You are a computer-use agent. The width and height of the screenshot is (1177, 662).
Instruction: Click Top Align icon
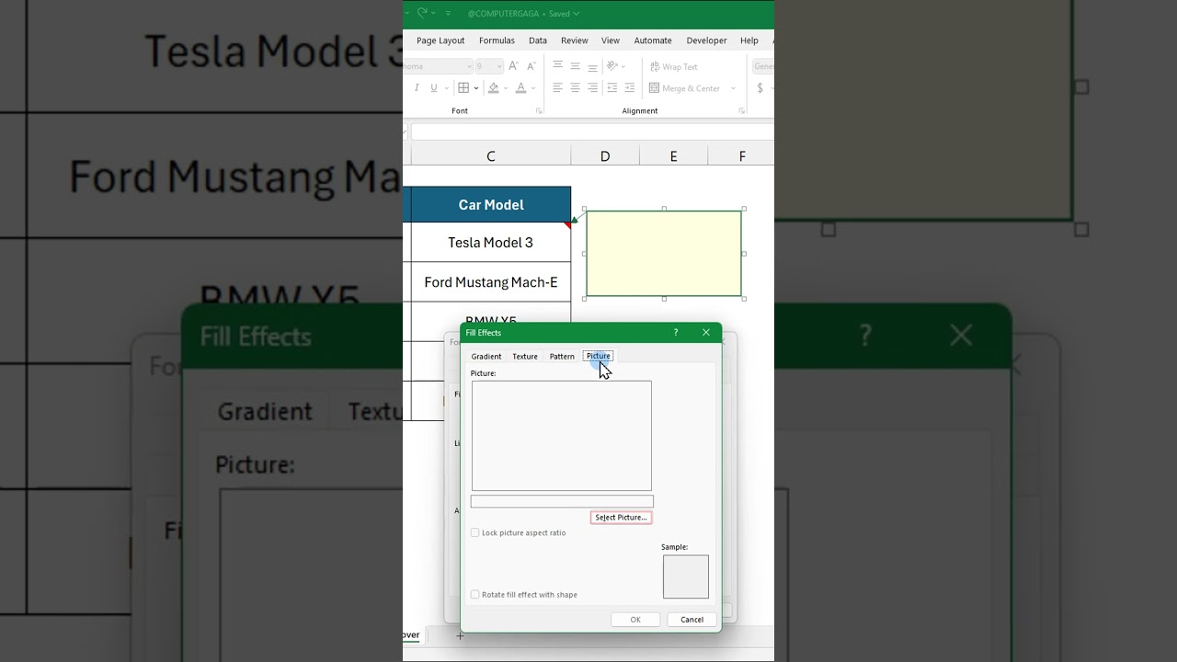tap(557, 66)
